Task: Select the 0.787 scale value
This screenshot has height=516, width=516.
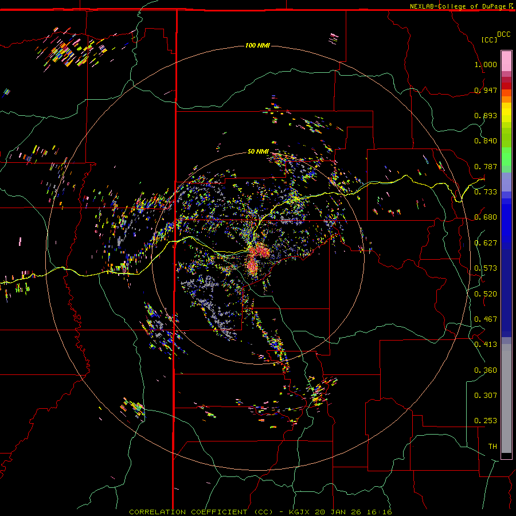Action: pyautogui.click(x=486, y=166)
